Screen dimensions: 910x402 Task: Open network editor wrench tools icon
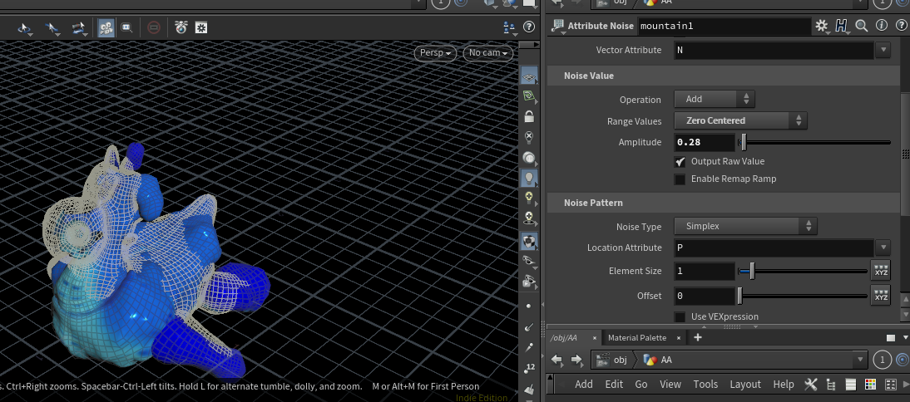tap(811, 384)
